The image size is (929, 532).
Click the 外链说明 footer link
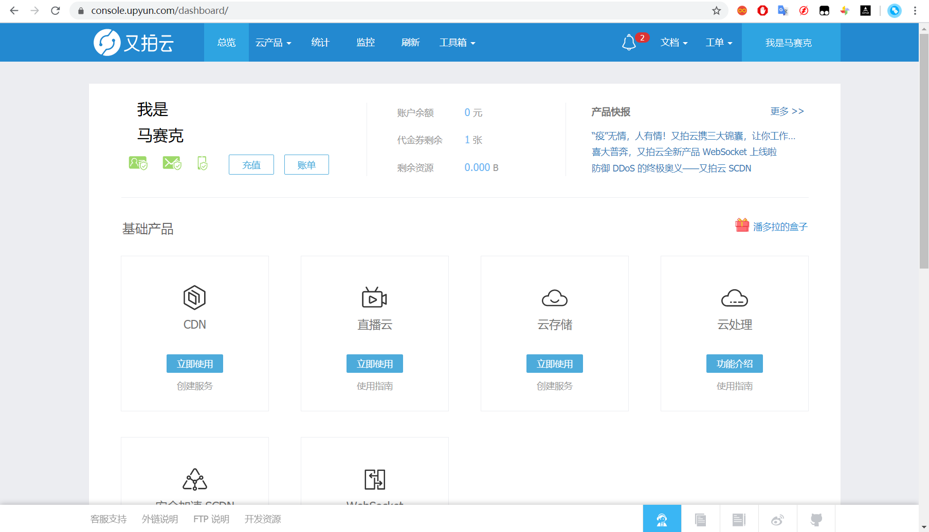pos(160,519)
